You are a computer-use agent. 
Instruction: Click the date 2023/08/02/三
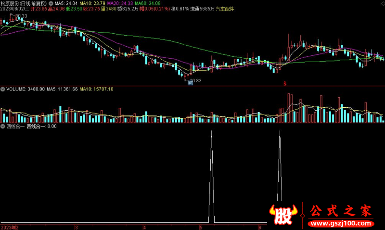15,9
